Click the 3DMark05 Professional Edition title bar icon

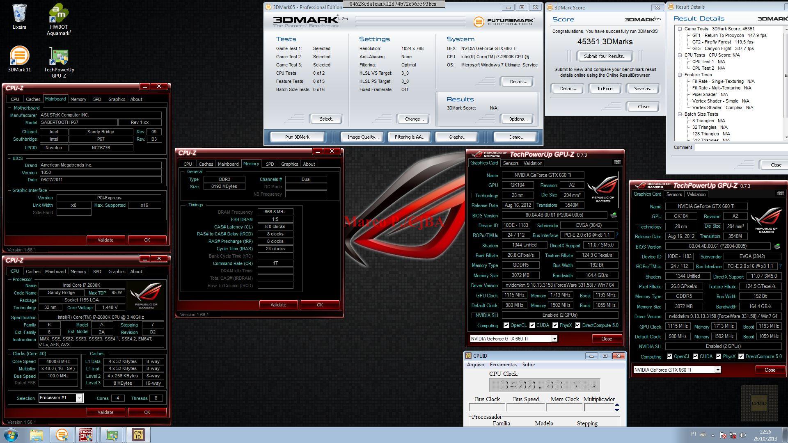[268, 7]
